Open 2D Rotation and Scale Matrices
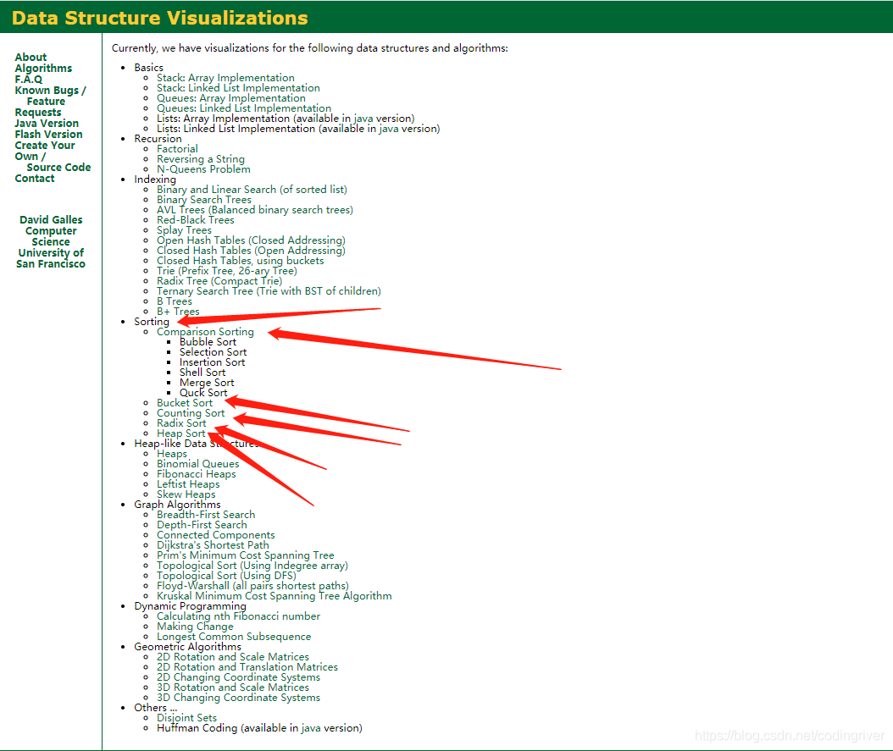The height and width of the screenshot is (751, 893). click(233, 657)
